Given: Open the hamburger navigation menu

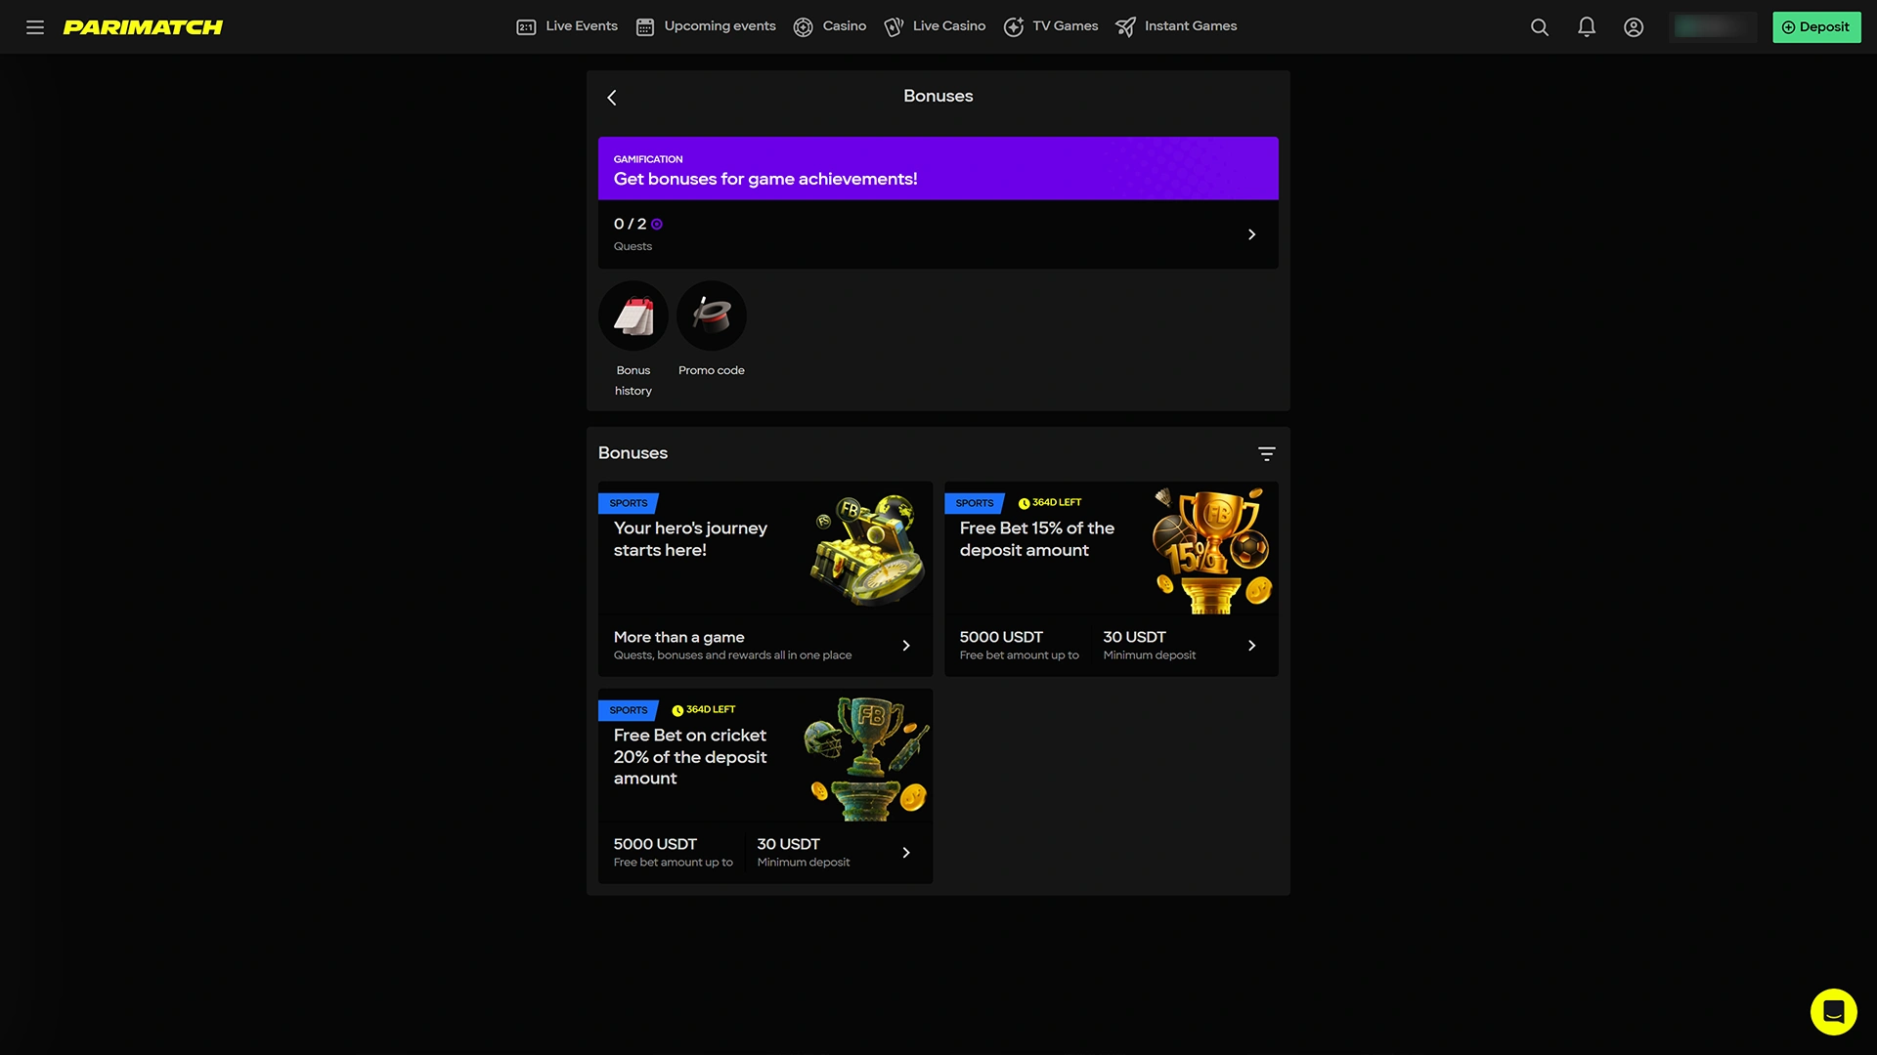Looking at the screenshot, I should 35,27.
